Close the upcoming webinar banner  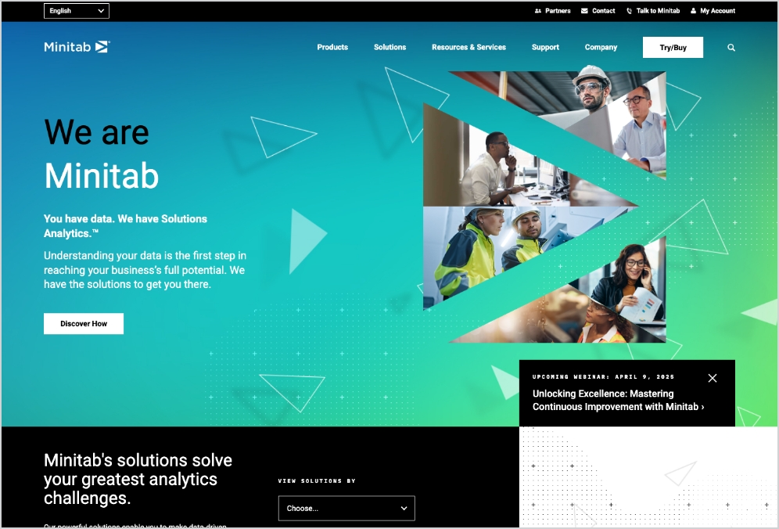[x=712, y=378]
